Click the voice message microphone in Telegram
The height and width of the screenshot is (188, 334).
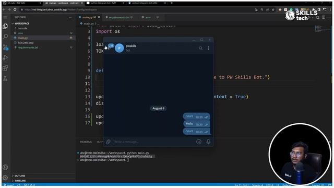pos(208,142)
